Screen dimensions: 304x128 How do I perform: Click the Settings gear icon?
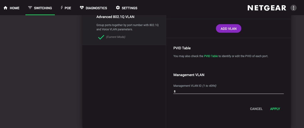click(x=118, y=8)
